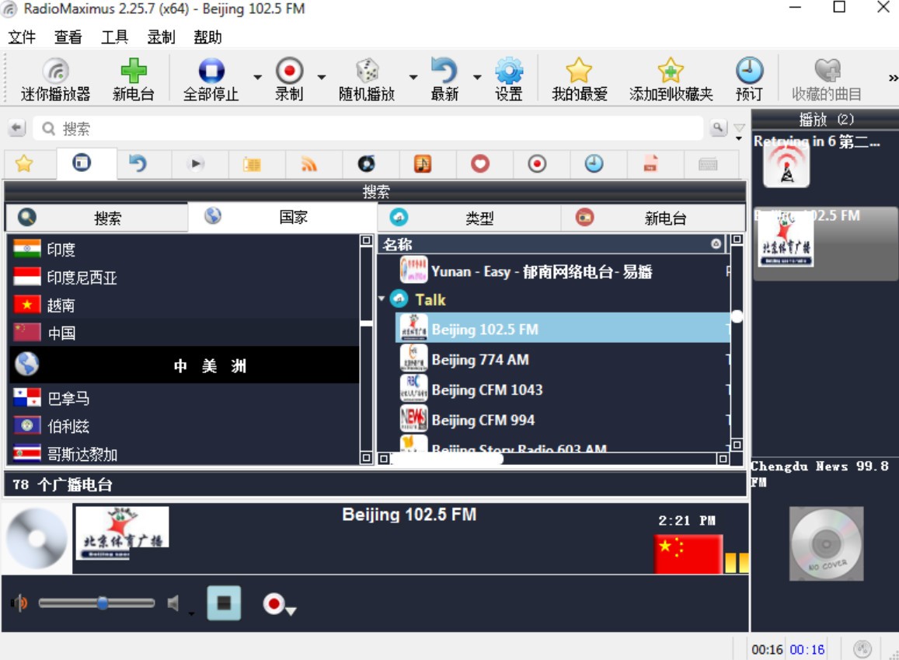Click the back arrow beside search
Screen dimensions: 899x660
tap(17, 127)
